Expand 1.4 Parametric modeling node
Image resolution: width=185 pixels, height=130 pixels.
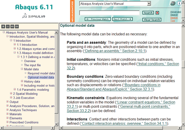(x=14, y=89)
